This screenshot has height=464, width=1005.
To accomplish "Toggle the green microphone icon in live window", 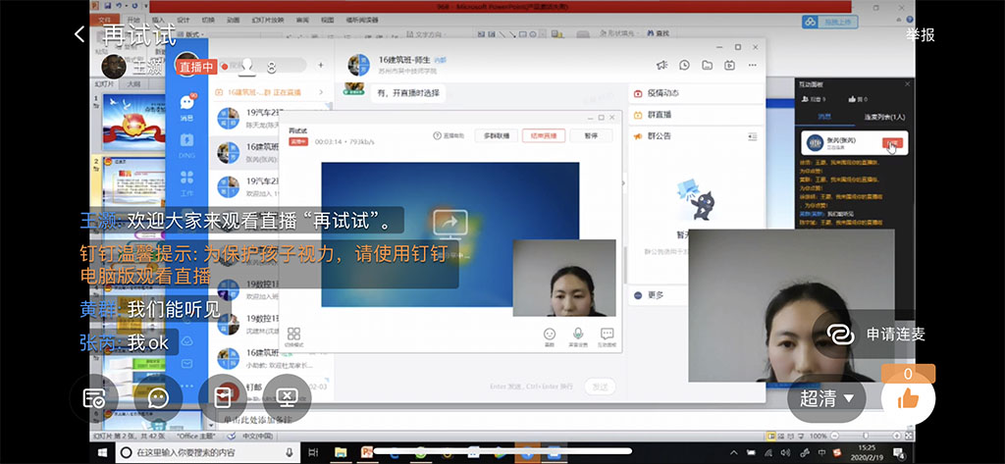I will pos(577,337).
